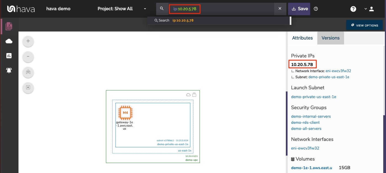Select the M4 instance gateway-1e-1.aws.east.us
This screenshot has height=173, width=386.
pyautogui.click(x=125, y=113)
